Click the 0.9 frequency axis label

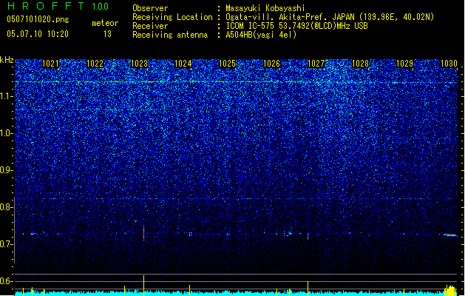pos(6,170)
